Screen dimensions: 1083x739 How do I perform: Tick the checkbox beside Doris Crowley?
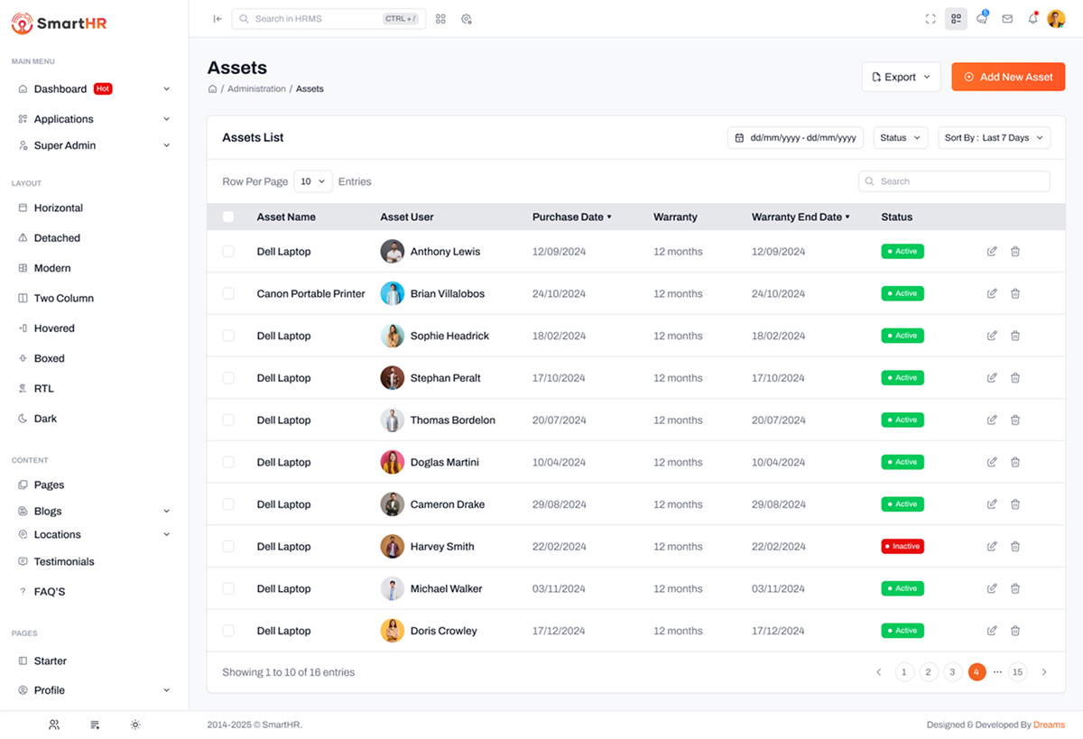tap(228, 631)
